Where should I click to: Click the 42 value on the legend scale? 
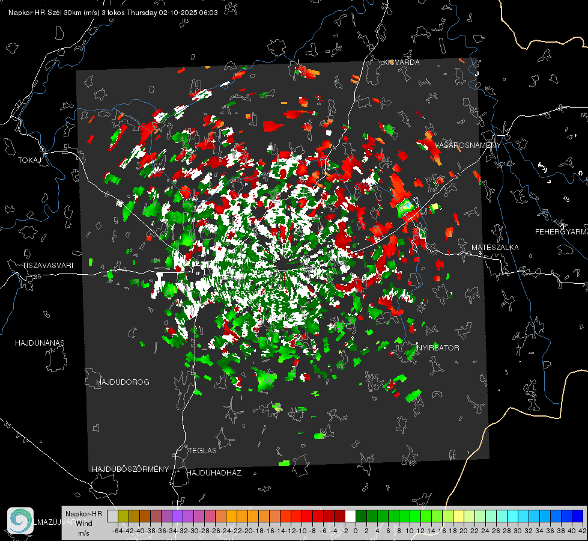coord(582,531)
